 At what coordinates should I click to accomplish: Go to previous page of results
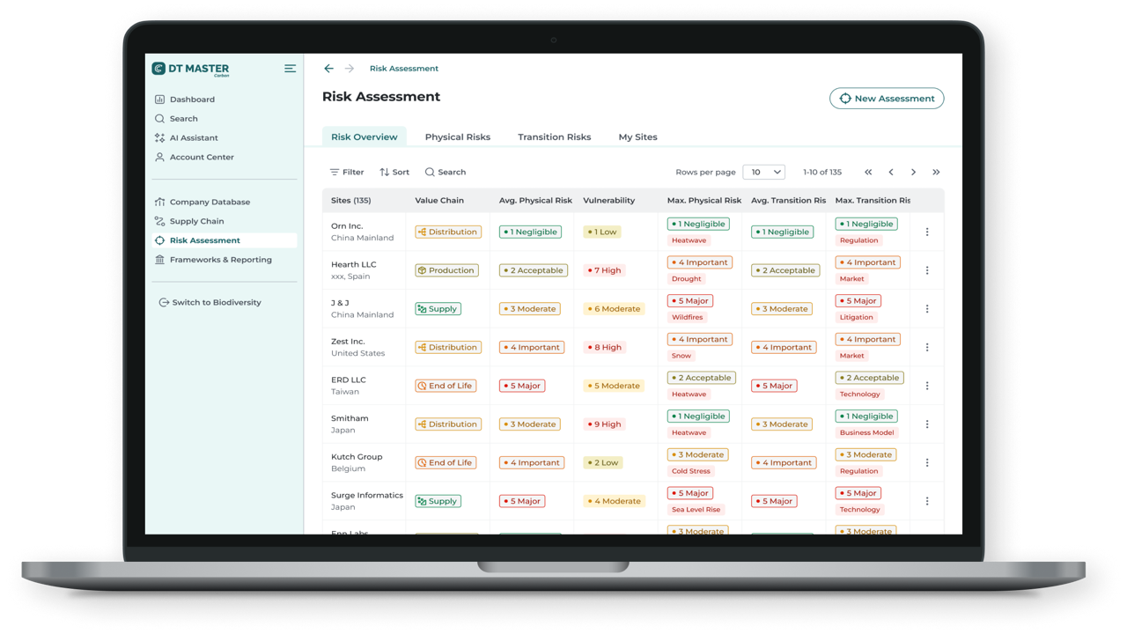891,173
